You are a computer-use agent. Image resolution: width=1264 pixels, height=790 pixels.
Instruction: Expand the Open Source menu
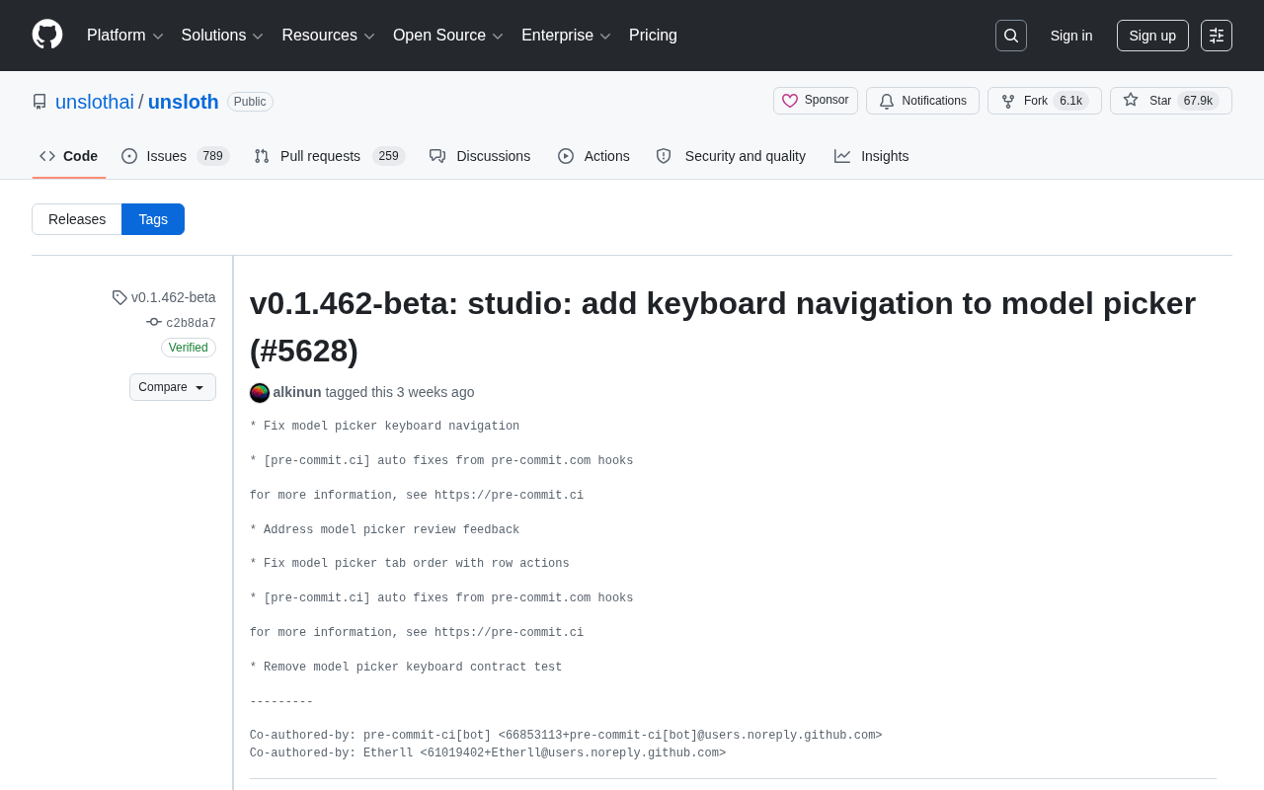click(x=448, y=36)
